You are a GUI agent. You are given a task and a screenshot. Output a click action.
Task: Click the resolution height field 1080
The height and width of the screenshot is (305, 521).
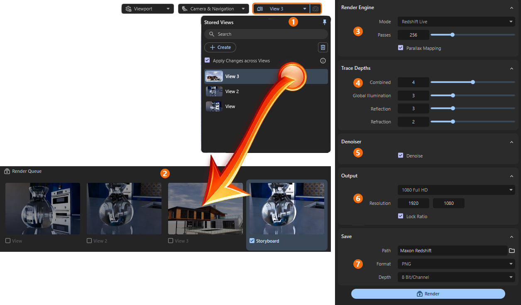(x=449, y=203)
